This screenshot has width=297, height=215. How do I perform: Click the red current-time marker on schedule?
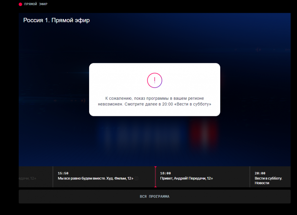(x=156, y=177)
